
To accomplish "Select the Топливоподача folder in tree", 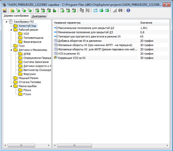I will (x=32, y=38).
